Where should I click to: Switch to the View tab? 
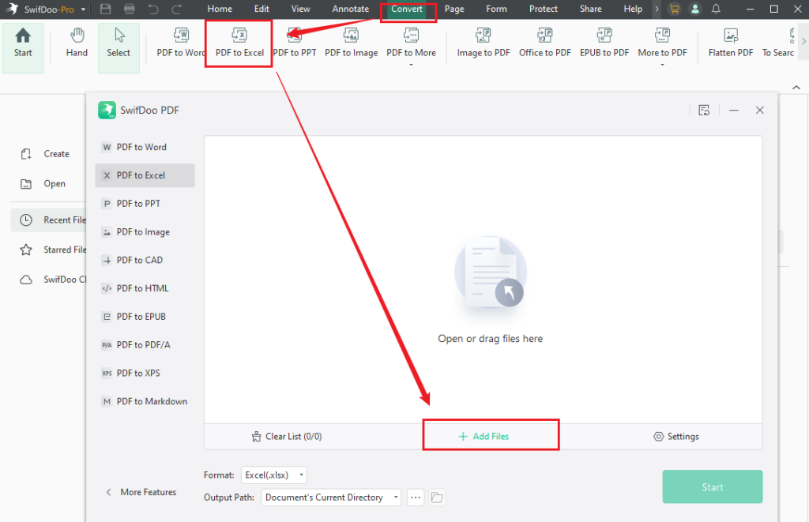tap(301, 9)
